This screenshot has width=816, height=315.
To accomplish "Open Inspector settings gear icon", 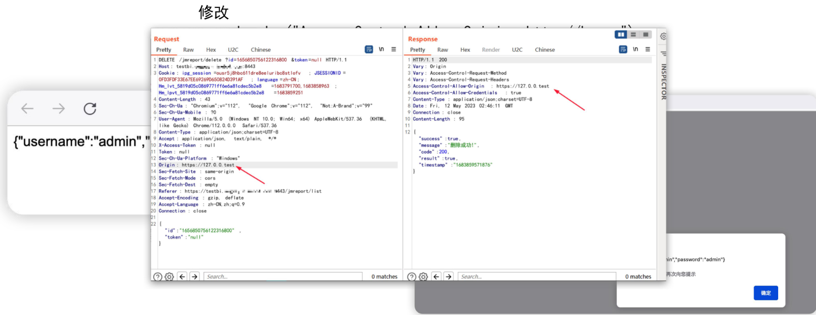I will 663,37.
